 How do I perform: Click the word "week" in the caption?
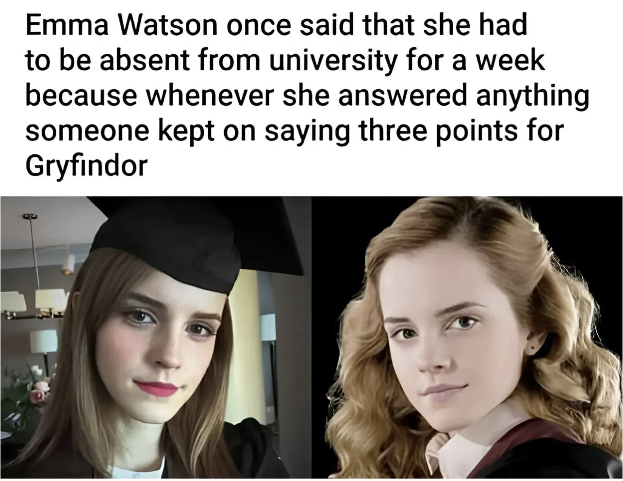coord(514,61)
